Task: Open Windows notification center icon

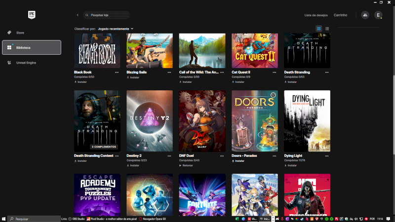Action: pyautogui.click(x=388, y=219)
